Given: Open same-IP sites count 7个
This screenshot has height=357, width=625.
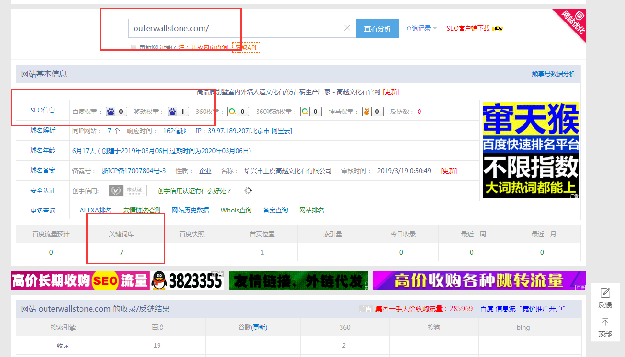Looking at the screenshot, I should pyautogui.click(x=114, y=131).
